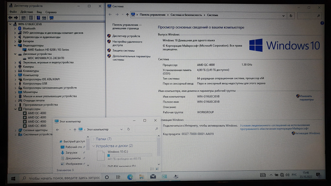Open address dropdown in Этот компьютер window
Viewport: 331px width, 186px height.
point(121,129)
